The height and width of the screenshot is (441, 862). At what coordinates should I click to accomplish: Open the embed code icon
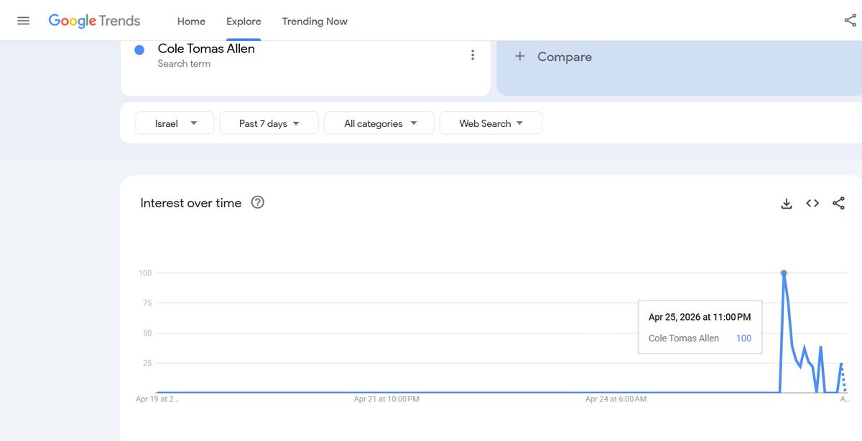(812, 204)
